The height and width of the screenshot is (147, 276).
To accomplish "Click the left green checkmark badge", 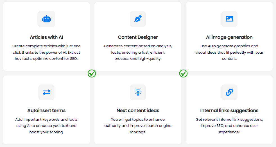I will [x=92, y=73].
